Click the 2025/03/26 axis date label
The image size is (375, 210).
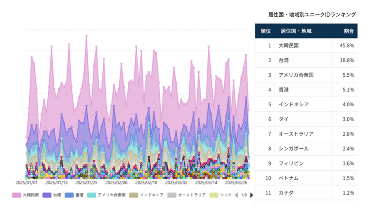(236, 183)
